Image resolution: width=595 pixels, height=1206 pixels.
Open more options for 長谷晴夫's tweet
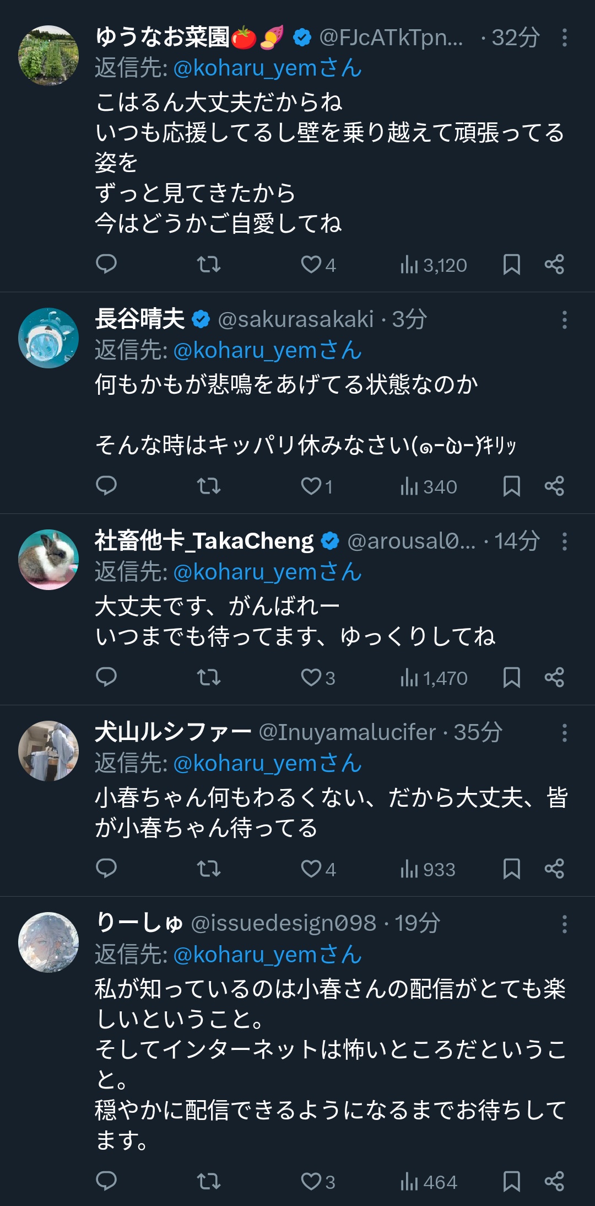(x=564, y=320)
